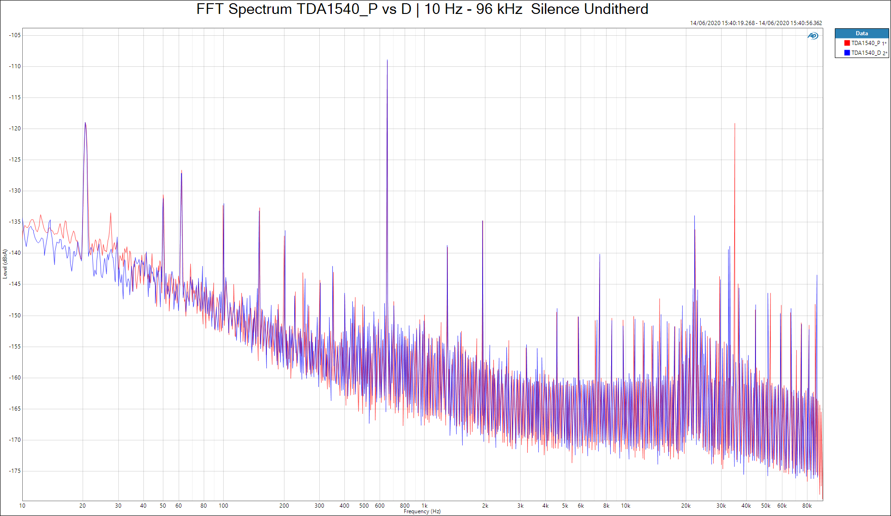Image resolution: width=891 pixels, height=516 pixels.
Task: Click the Data legend header
Action: point(861,33)
